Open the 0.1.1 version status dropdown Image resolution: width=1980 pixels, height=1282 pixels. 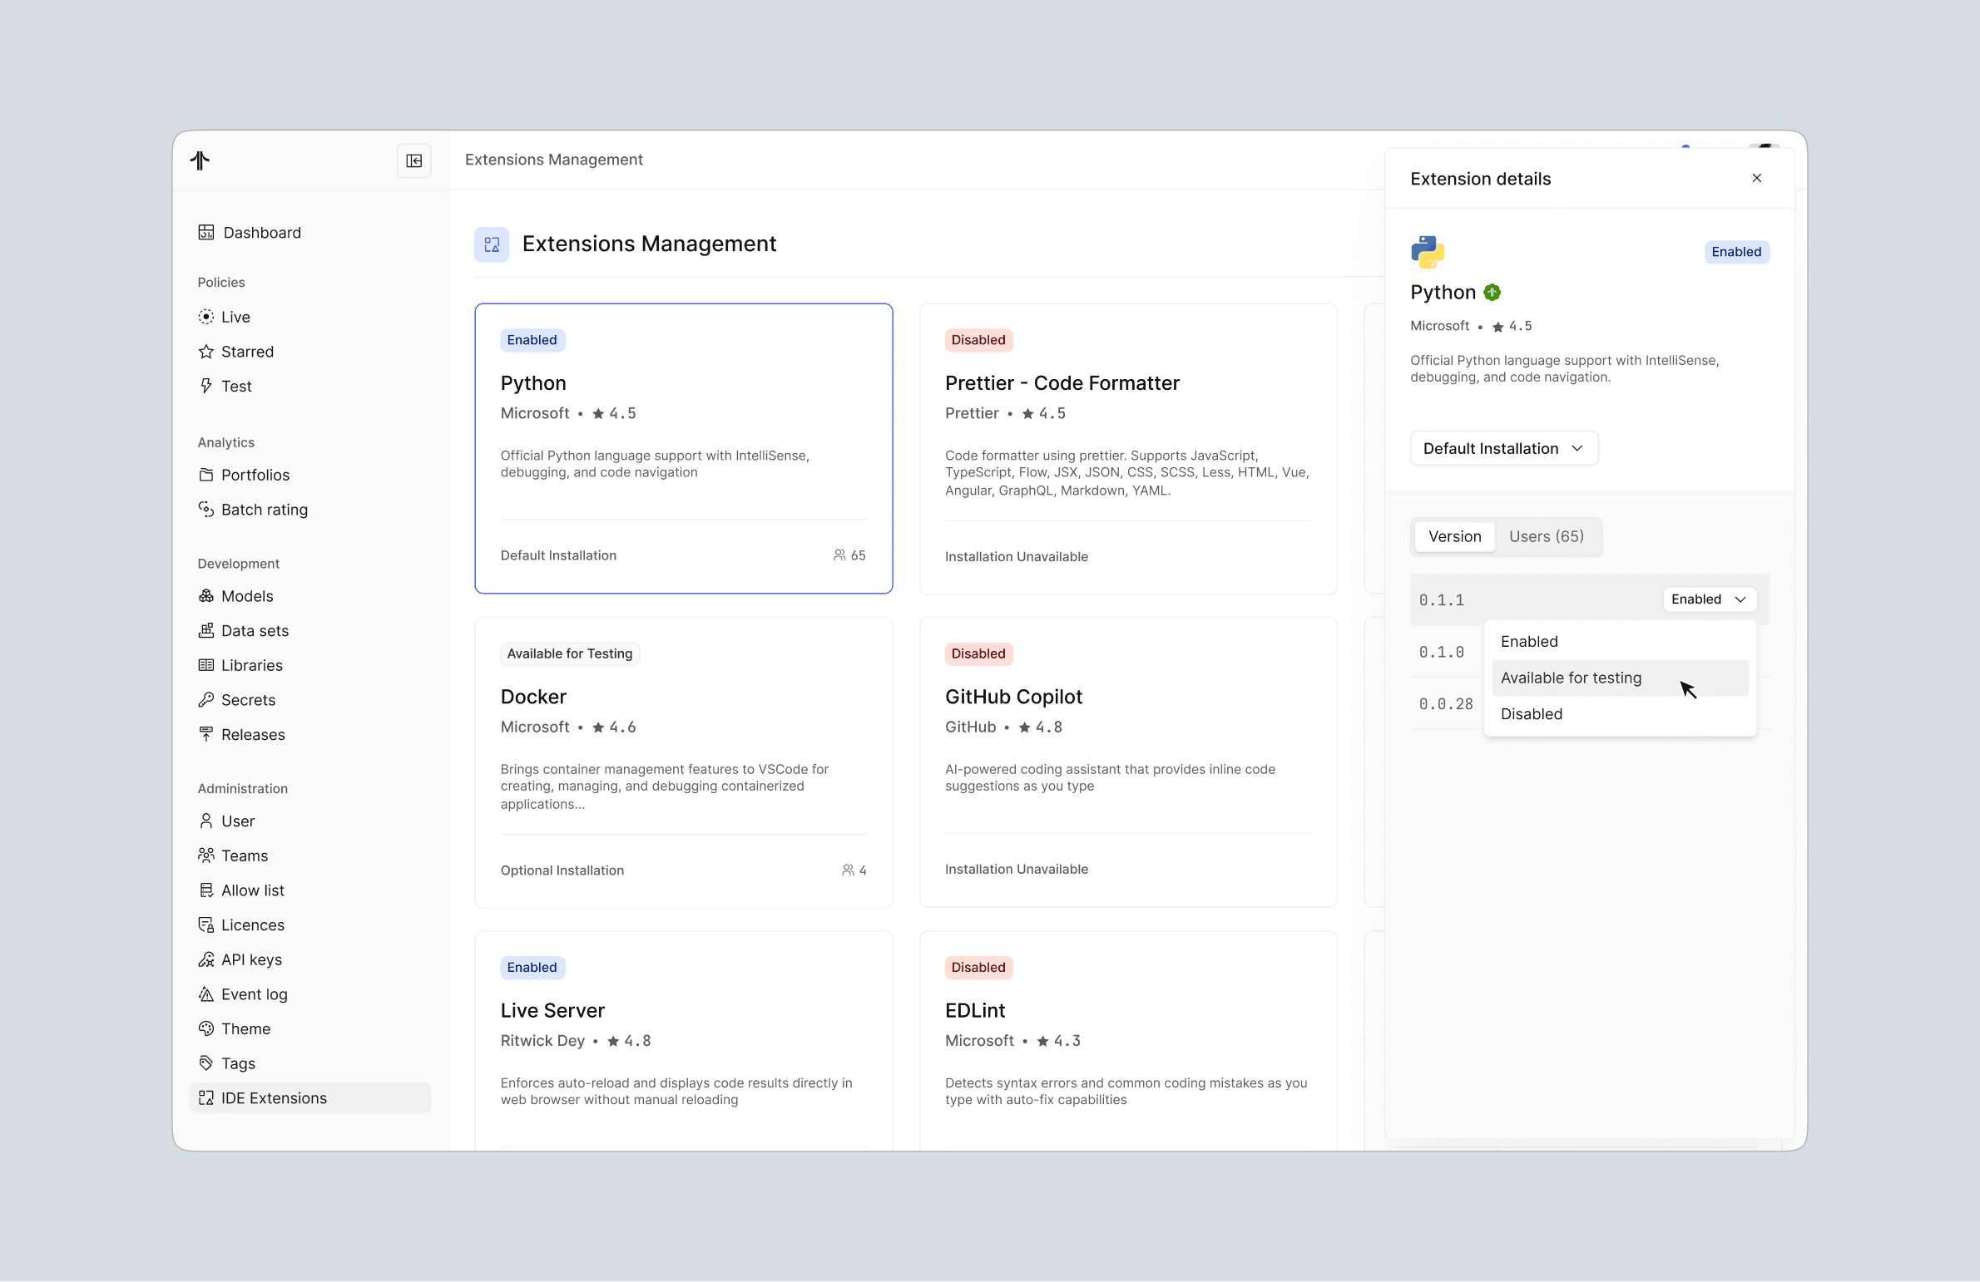[1708, 599]
